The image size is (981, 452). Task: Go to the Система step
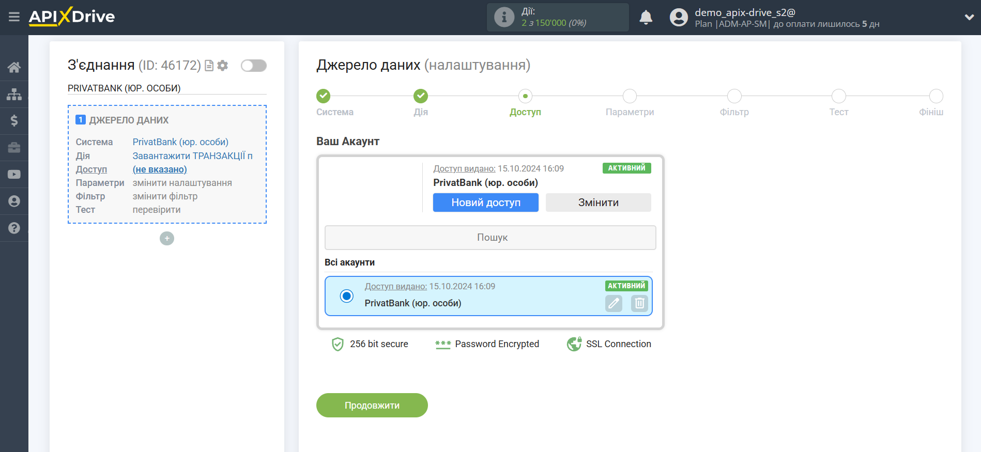click(323, 96)
